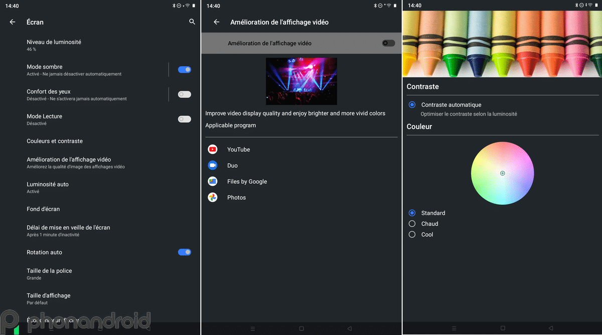Tap 'Optimiser le contraste selon la luminosité' text
602x335 pixels.
click(x=469, y=114)
